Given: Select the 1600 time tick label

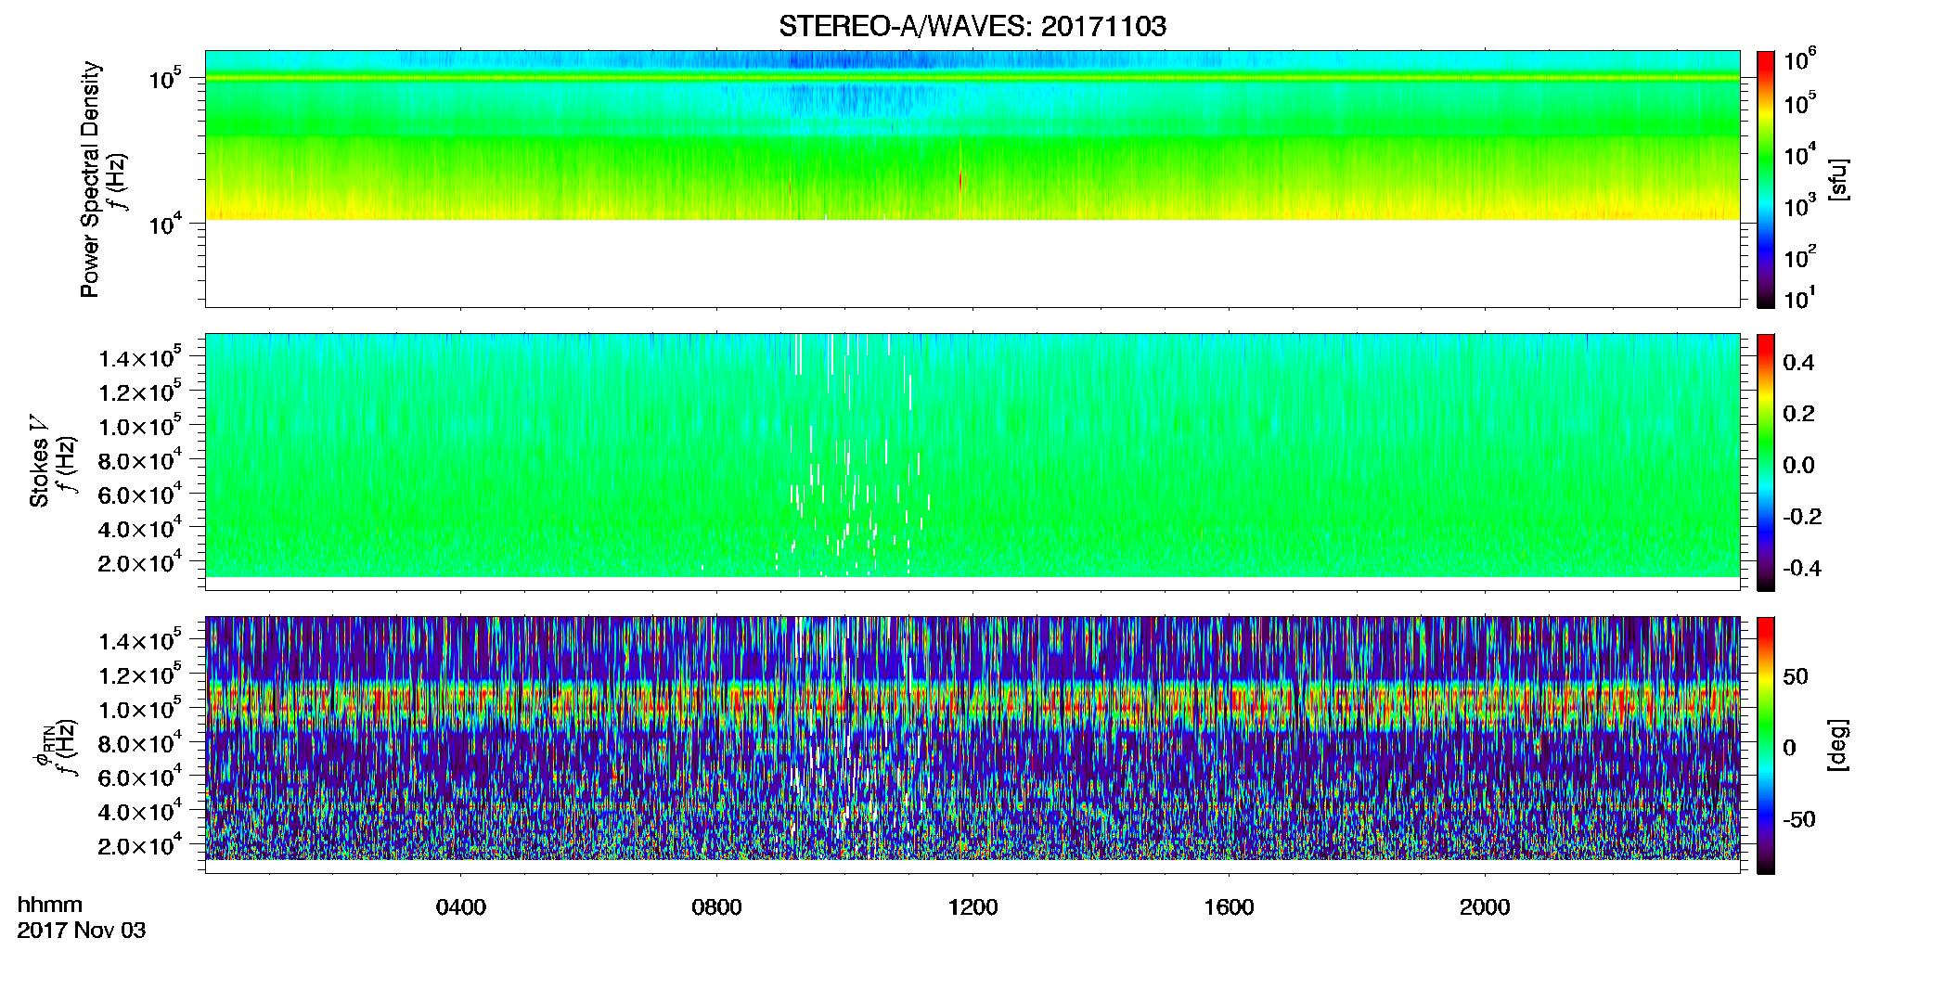Looking at the screenshot, I should 1229,907.
